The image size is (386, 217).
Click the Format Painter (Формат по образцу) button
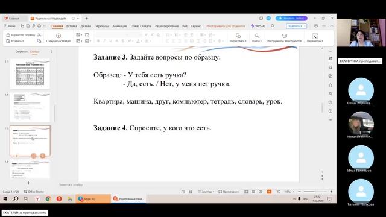pos(21,35)
